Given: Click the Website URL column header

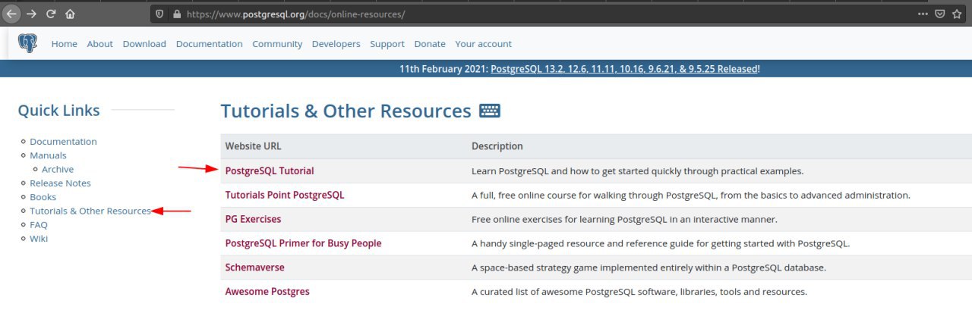Looking at the screenshot, I should tap(253, 146).
